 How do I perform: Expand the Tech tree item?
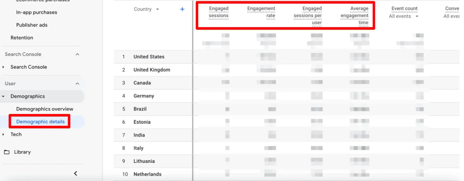click(x=4, y=134)
